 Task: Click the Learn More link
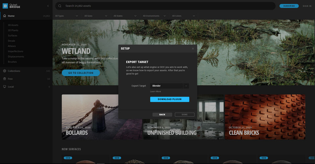coord(156,91)
